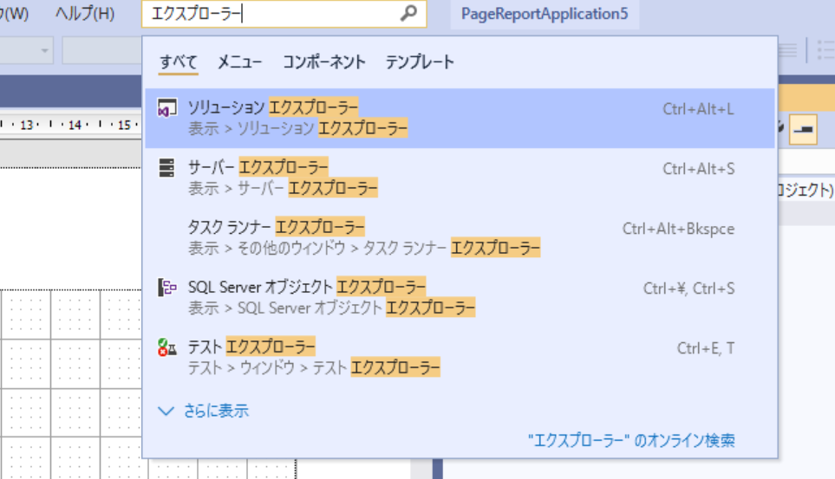Switch to the テンプレート tab
Image resolution: width=835 pixels, height=479 pixels.
pos(420,62)
